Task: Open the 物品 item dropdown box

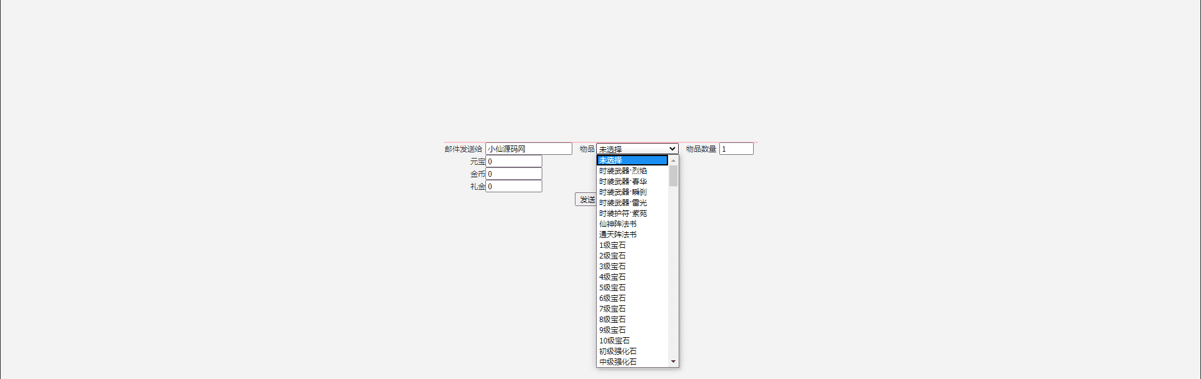Action: 637,149
